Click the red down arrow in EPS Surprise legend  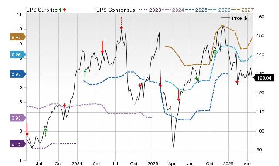click(x=65, y=10)
